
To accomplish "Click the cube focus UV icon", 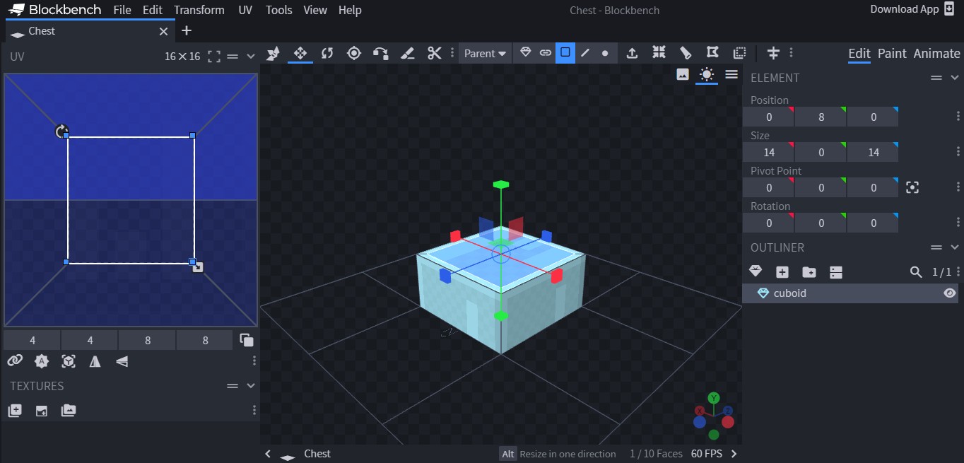I will click(x=69, y=361).
